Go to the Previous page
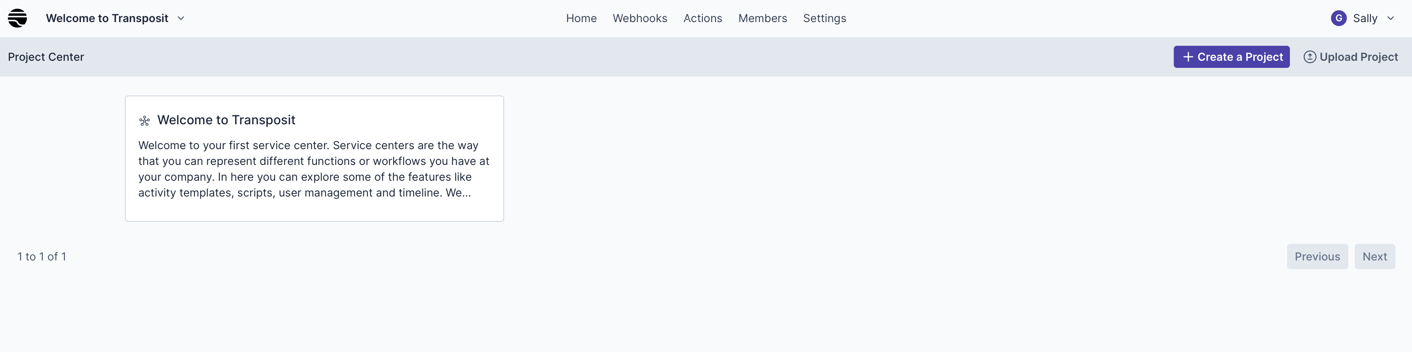The height and width of the screenshot is (352, 1412). click(x=1317, y=256)
